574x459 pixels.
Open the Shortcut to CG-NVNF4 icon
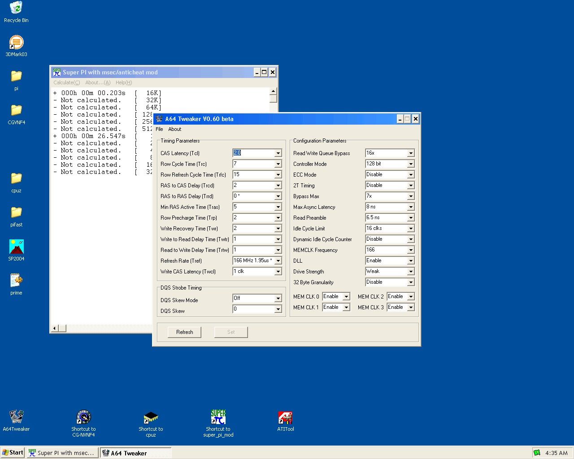(x=83, y=418)
